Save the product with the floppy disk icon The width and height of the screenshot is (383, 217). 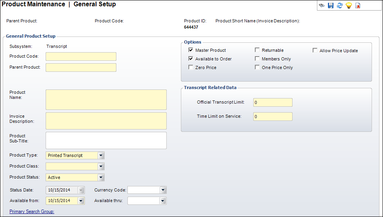(330, 5)
